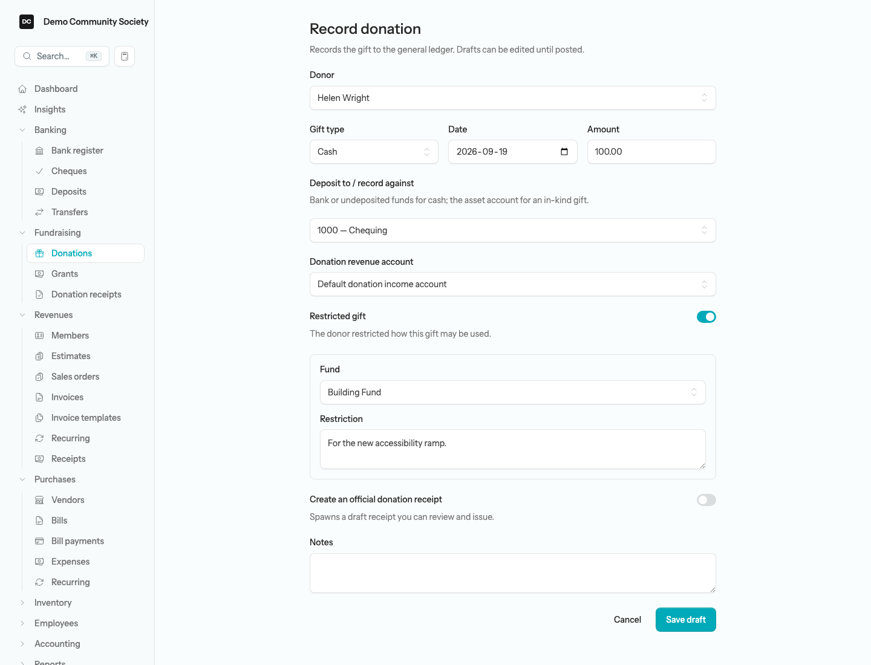Image resolution: width=871 pixels, height=665 pixels.
Task: Click the Search box
Action: point(62,56)
